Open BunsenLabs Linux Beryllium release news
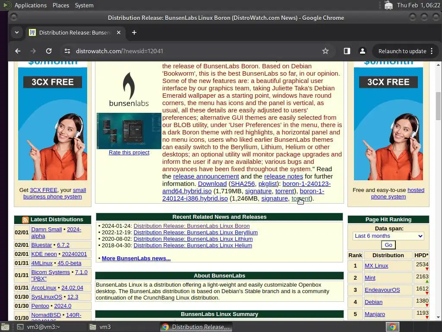This screenshot has height=332, width=442. [x=196, y=232]
